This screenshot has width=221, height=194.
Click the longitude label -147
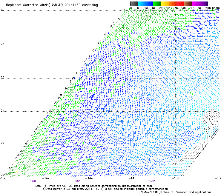(46, 178)
